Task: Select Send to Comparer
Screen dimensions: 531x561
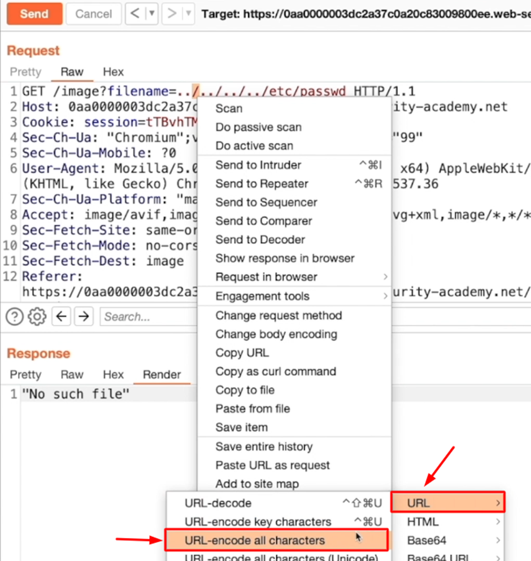Action: pos(294,221)
